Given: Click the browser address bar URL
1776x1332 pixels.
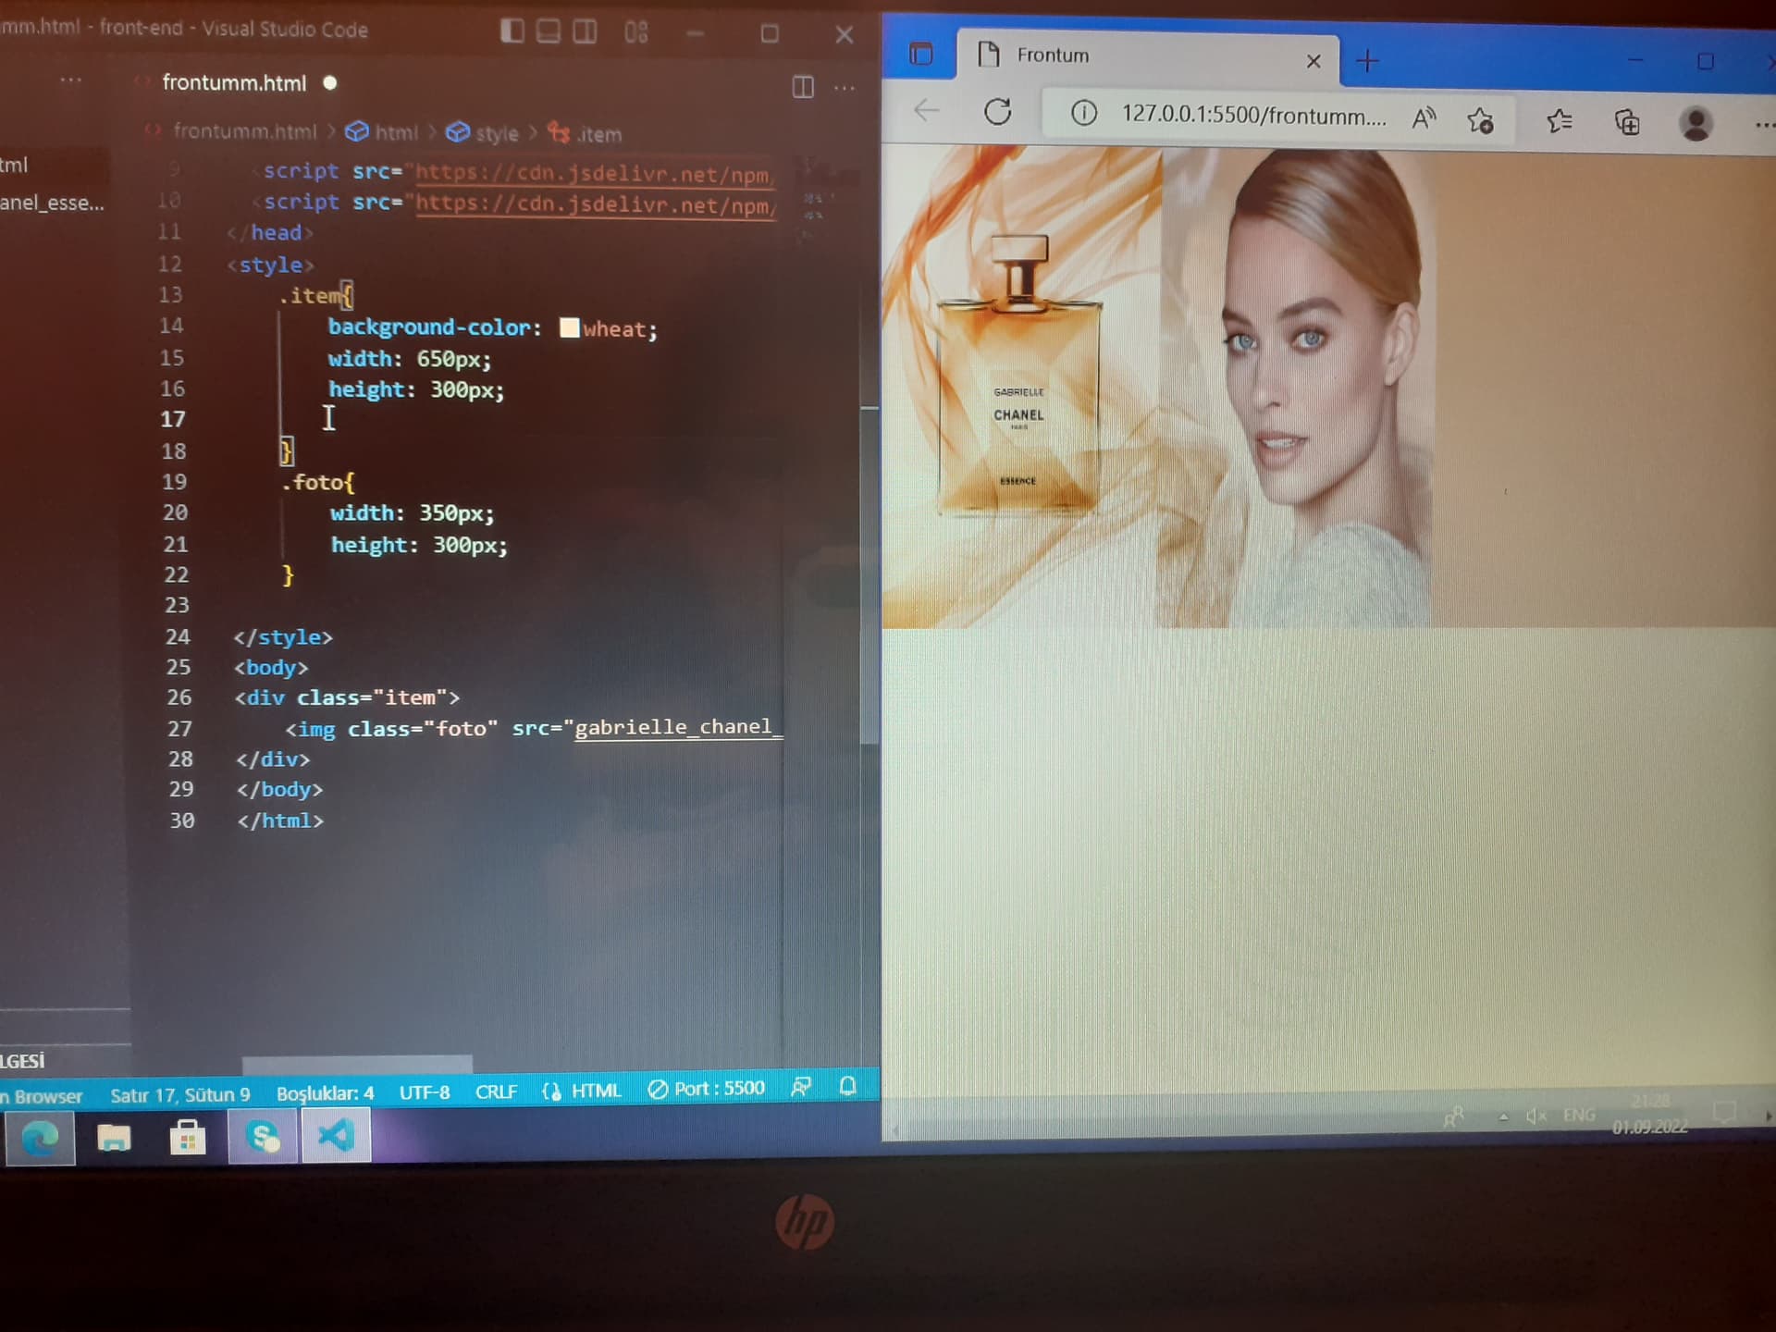Looking at the screenshot, I should tap(1253, 116).
